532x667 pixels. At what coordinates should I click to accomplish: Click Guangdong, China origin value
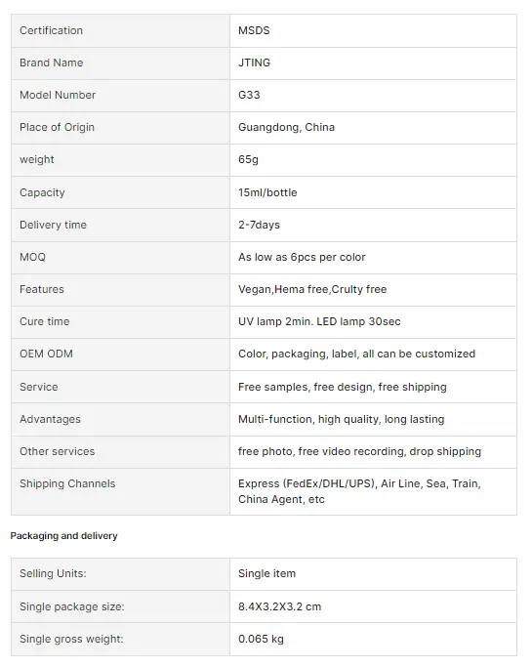[x=286, y=127]
